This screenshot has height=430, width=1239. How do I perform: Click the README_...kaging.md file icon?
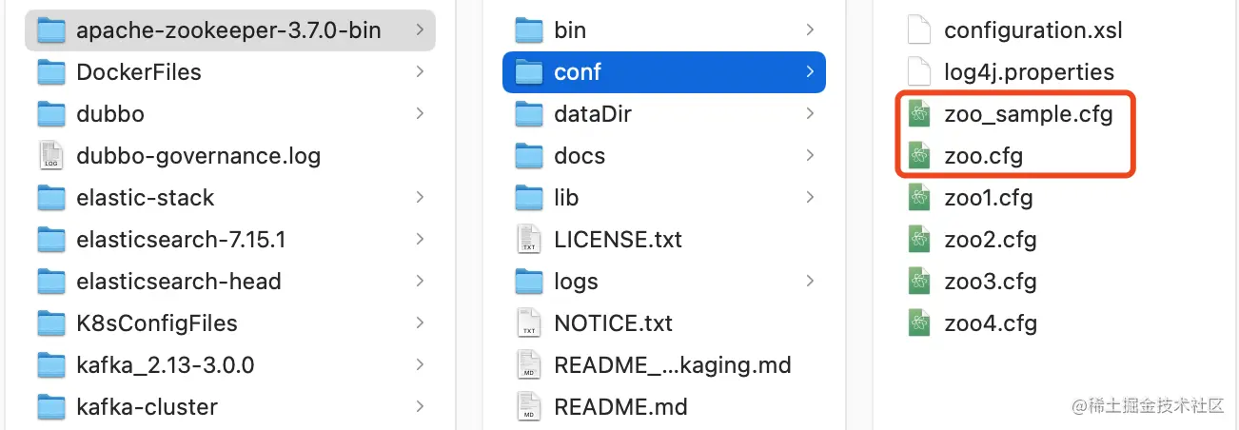pos(528,365)
